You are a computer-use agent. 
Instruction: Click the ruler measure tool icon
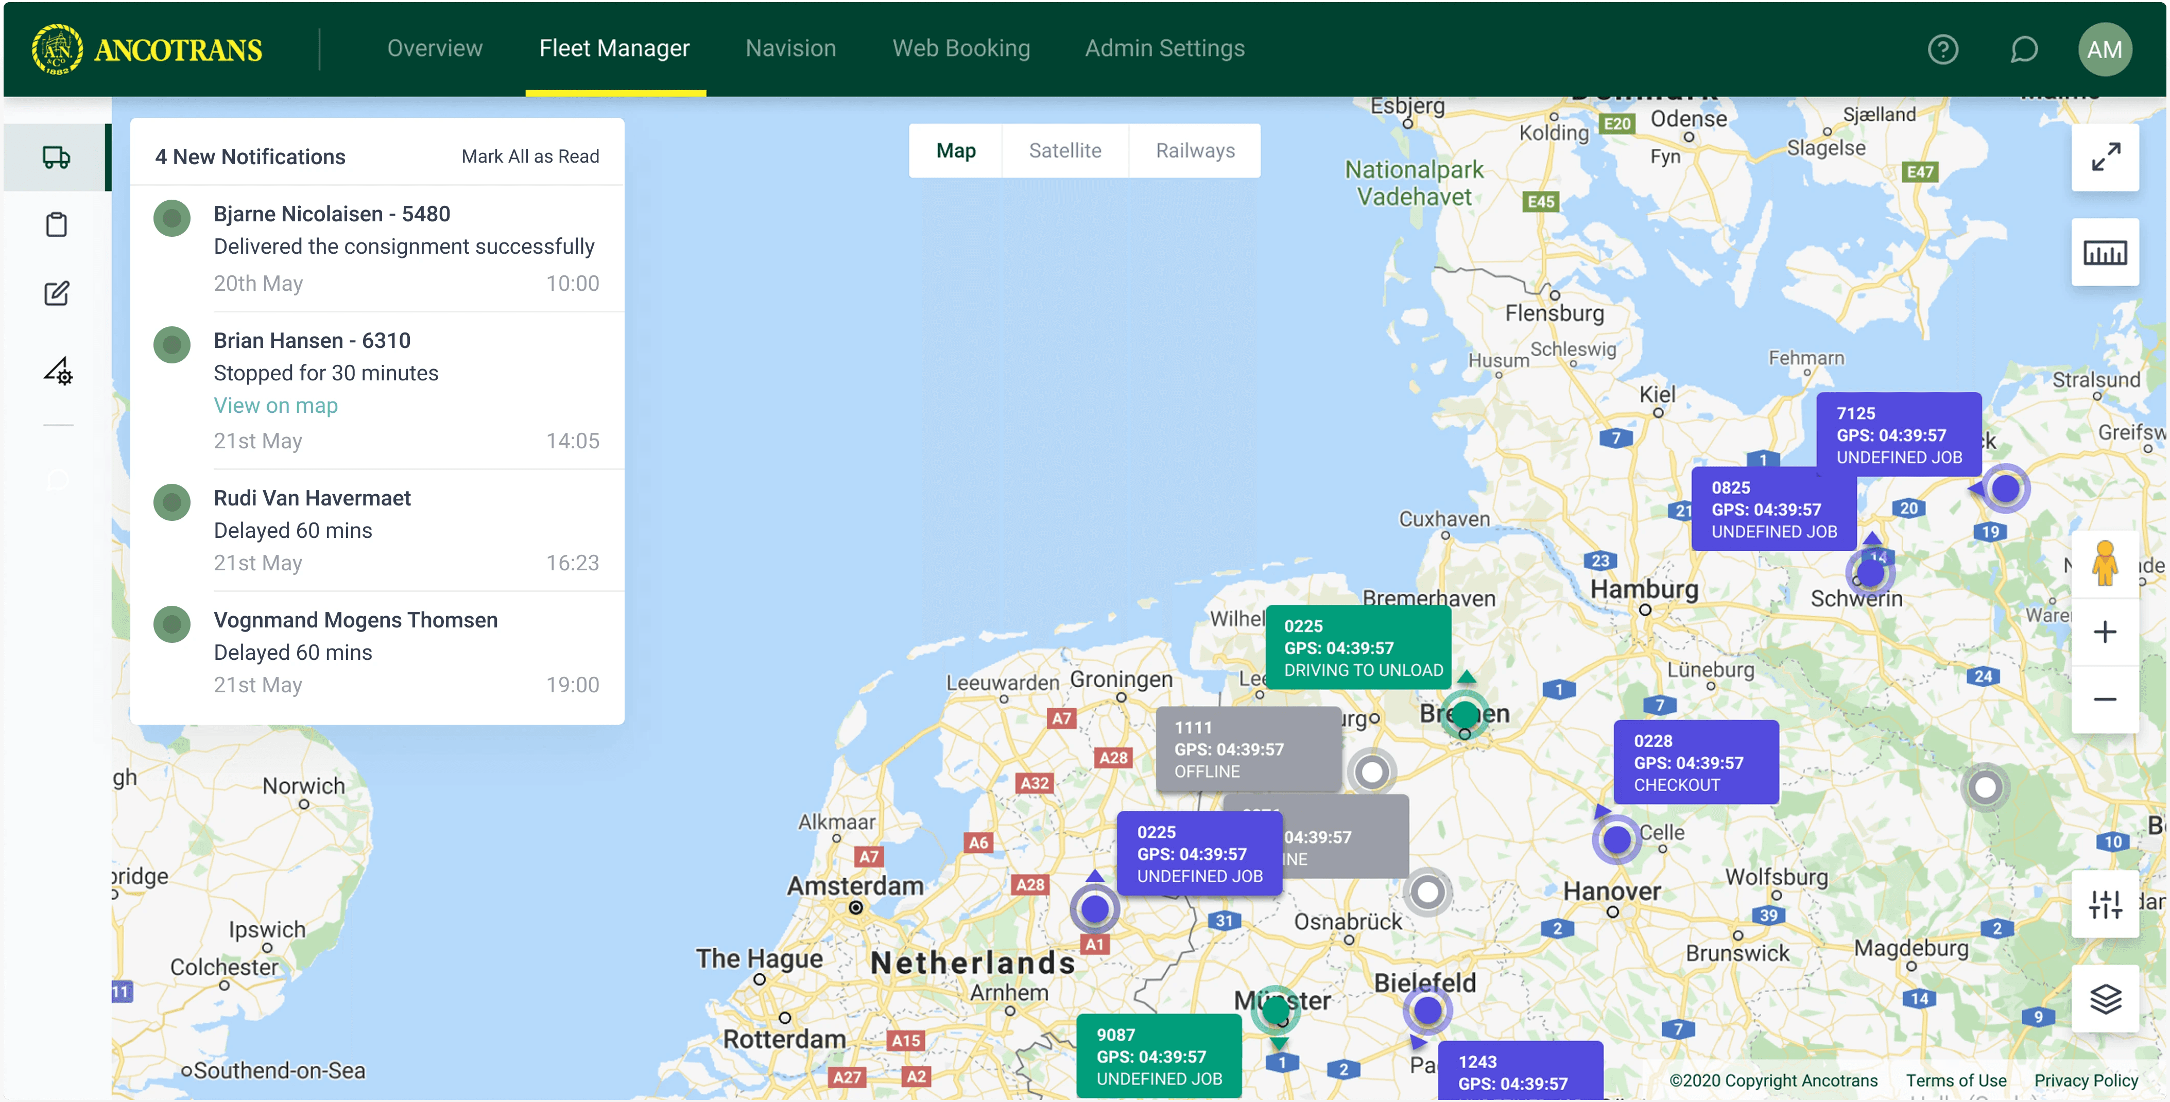tap(2104, 253)
